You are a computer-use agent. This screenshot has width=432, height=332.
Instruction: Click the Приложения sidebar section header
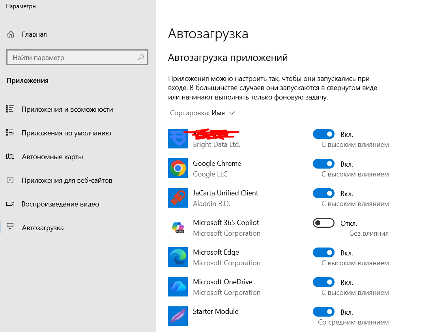click(27, 81)
